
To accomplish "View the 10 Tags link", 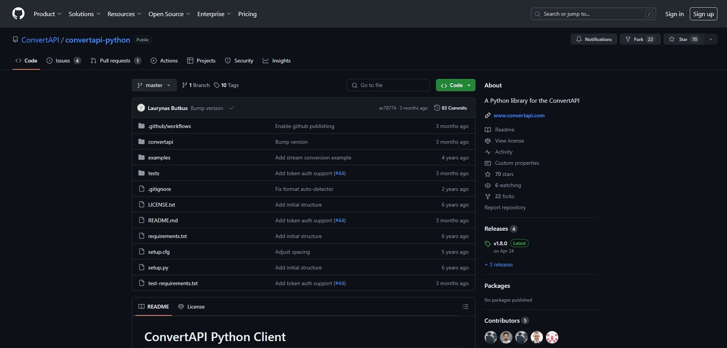I will pyautogui.click(x=226, y=85).
